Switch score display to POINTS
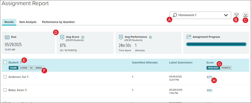Screen dimensions: 251x103 226,68
